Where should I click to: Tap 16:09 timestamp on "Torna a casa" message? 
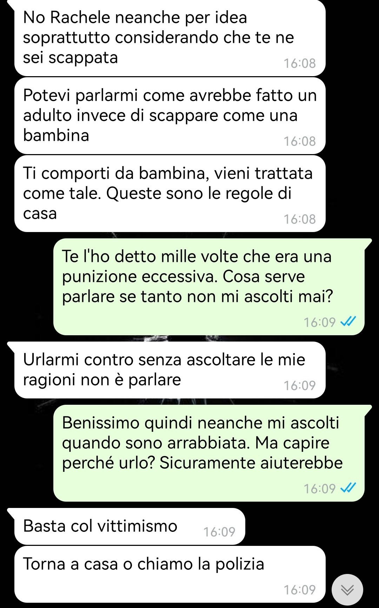pyautogui.click(x=300, y=590)
